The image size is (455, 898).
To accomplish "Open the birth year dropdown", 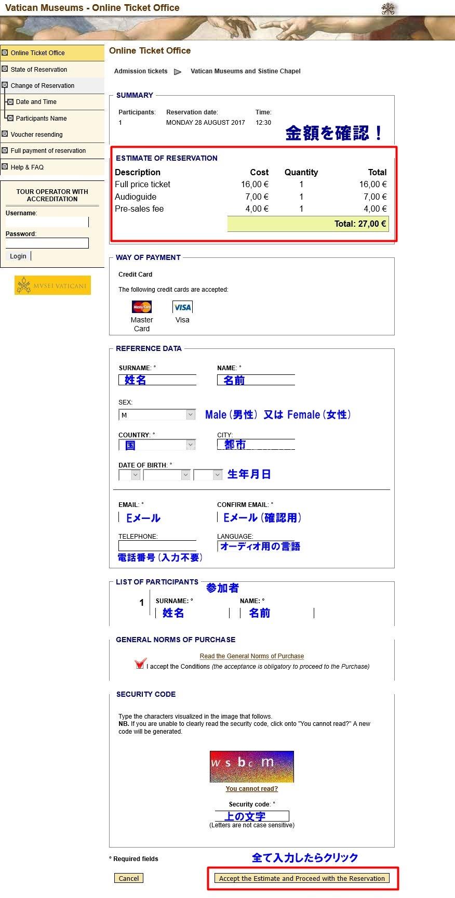I will click(x=208, y=475).
